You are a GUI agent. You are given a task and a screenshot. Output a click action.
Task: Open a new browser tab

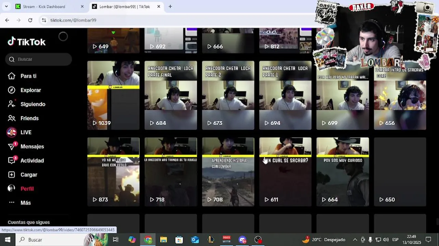point(170,6)
